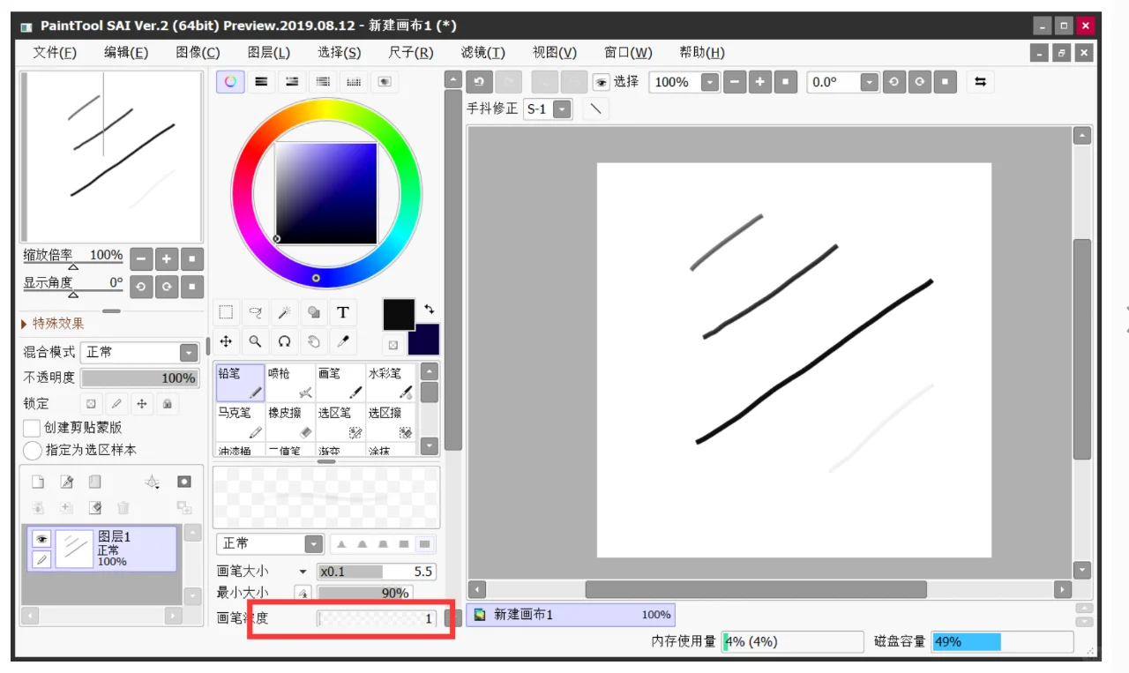Screen dimensions: 1129x673
Task: Choose the 画笔 brush tool
Action: pos(341,384)
